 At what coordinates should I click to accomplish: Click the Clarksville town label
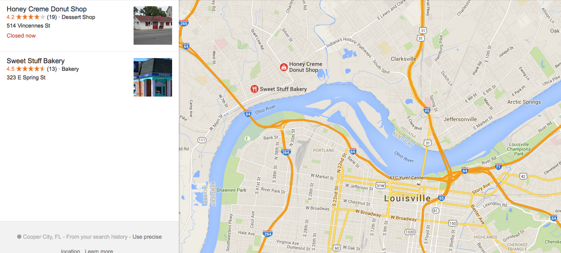click(404, 58)
